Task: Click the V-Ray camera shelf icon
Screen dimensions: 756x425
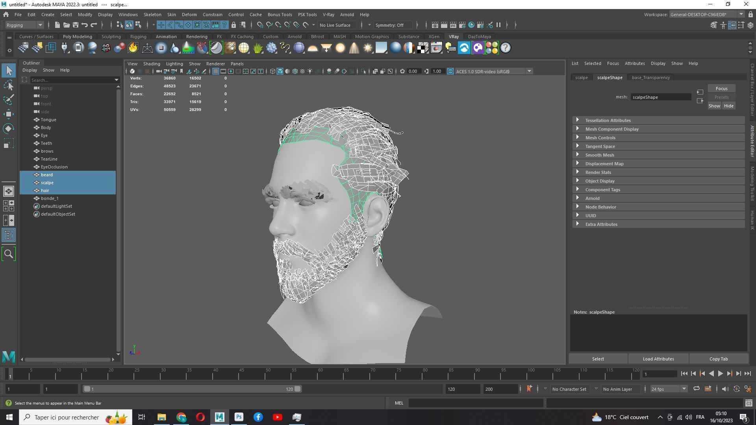Action: [x=106, y=48]
